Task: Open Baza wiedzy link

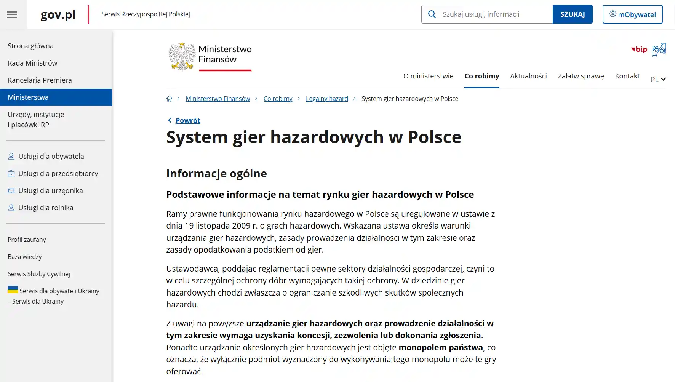Action: (25, 257)
